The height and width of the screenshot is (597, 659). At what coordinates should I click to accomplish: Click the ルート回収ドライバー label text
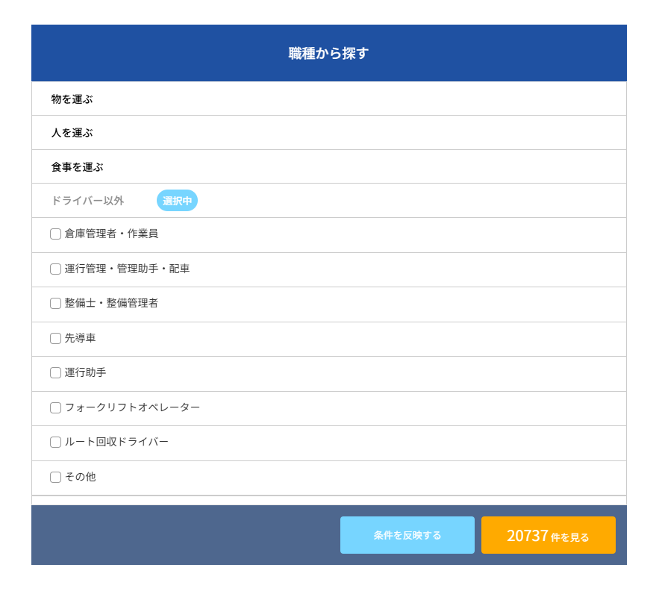(116, 442)
